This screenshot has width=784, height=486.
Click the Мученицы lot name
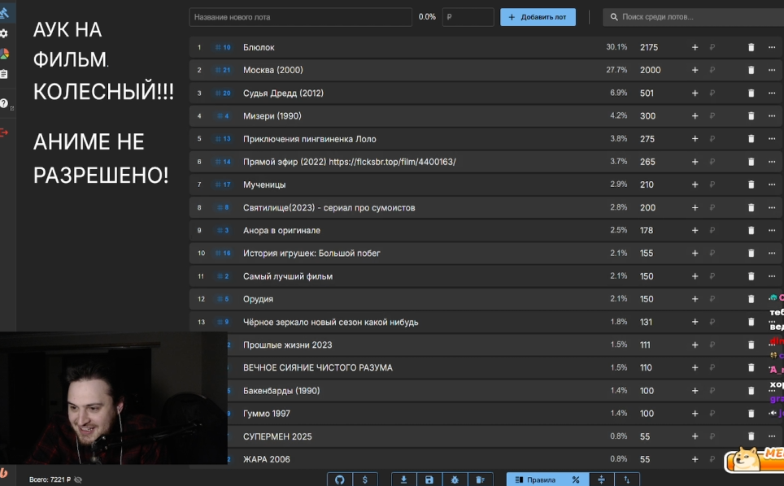tap(264, 184)
